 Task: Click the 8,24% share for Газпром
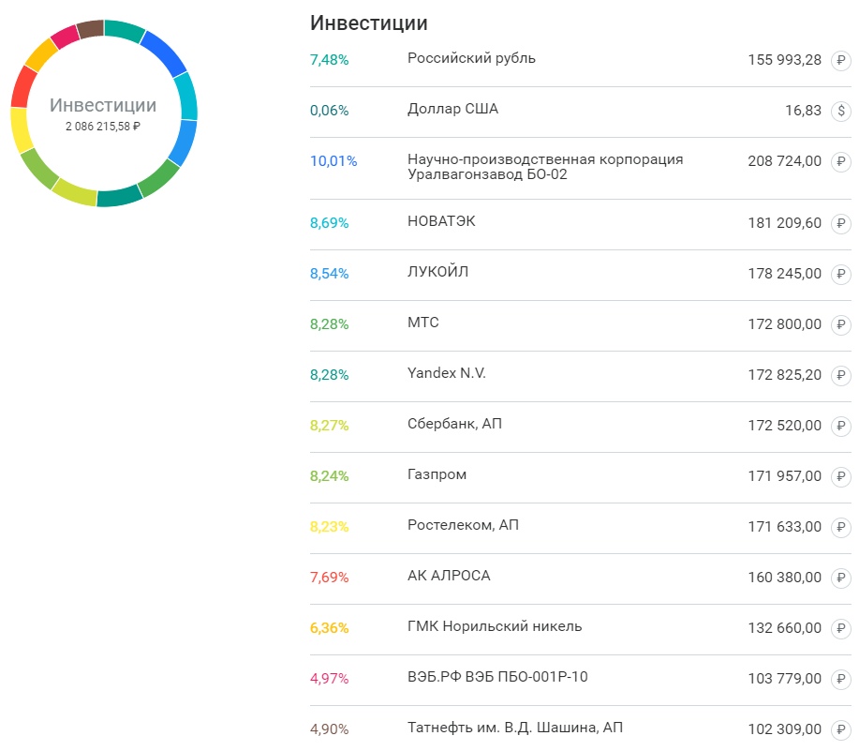click(x=329, y=476)
